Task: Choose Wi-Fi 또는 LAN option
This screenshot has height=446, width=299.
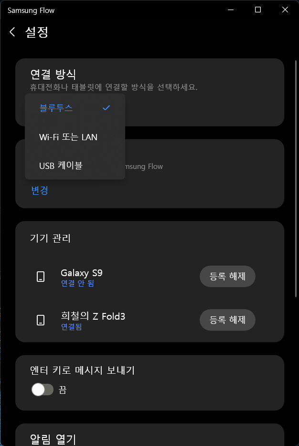Action: click(68, 137)
